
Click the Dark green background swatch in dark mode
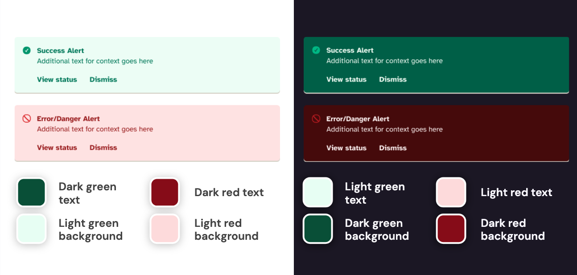pyautogui.click(x=317, y=229)
